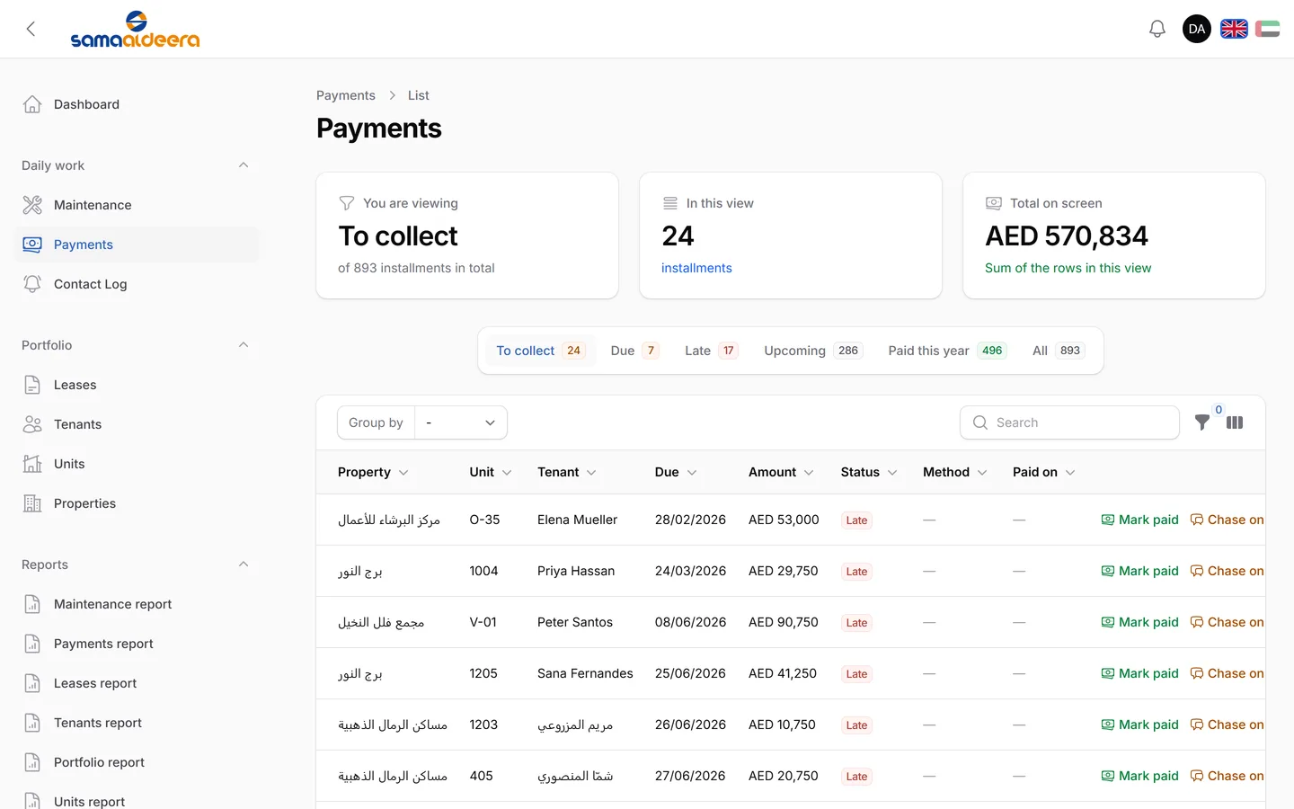Click the installments link in card

click(x=696, y=268)
